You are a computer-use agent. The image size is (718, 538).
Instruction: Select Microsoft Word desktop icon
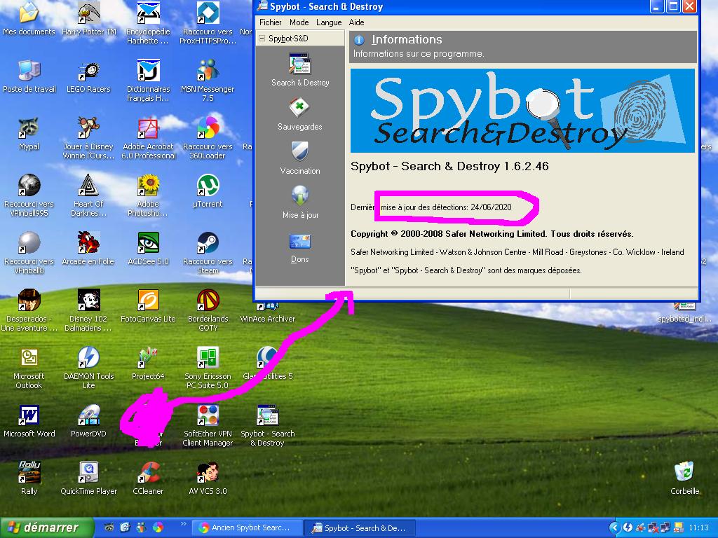[x=29, y=421]
